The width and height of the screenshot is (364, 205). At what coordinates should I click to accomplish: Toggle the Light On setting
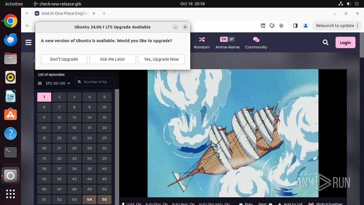click(131, 204)
